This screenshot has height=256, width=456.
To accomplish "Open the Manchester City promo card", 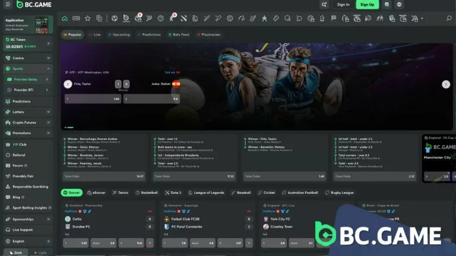I will (439, 158).
